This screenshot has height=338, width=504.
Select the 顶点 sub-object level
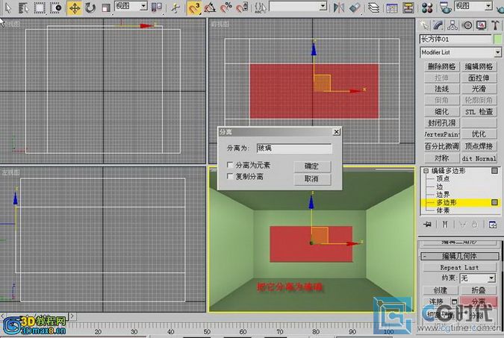(443, 178)
